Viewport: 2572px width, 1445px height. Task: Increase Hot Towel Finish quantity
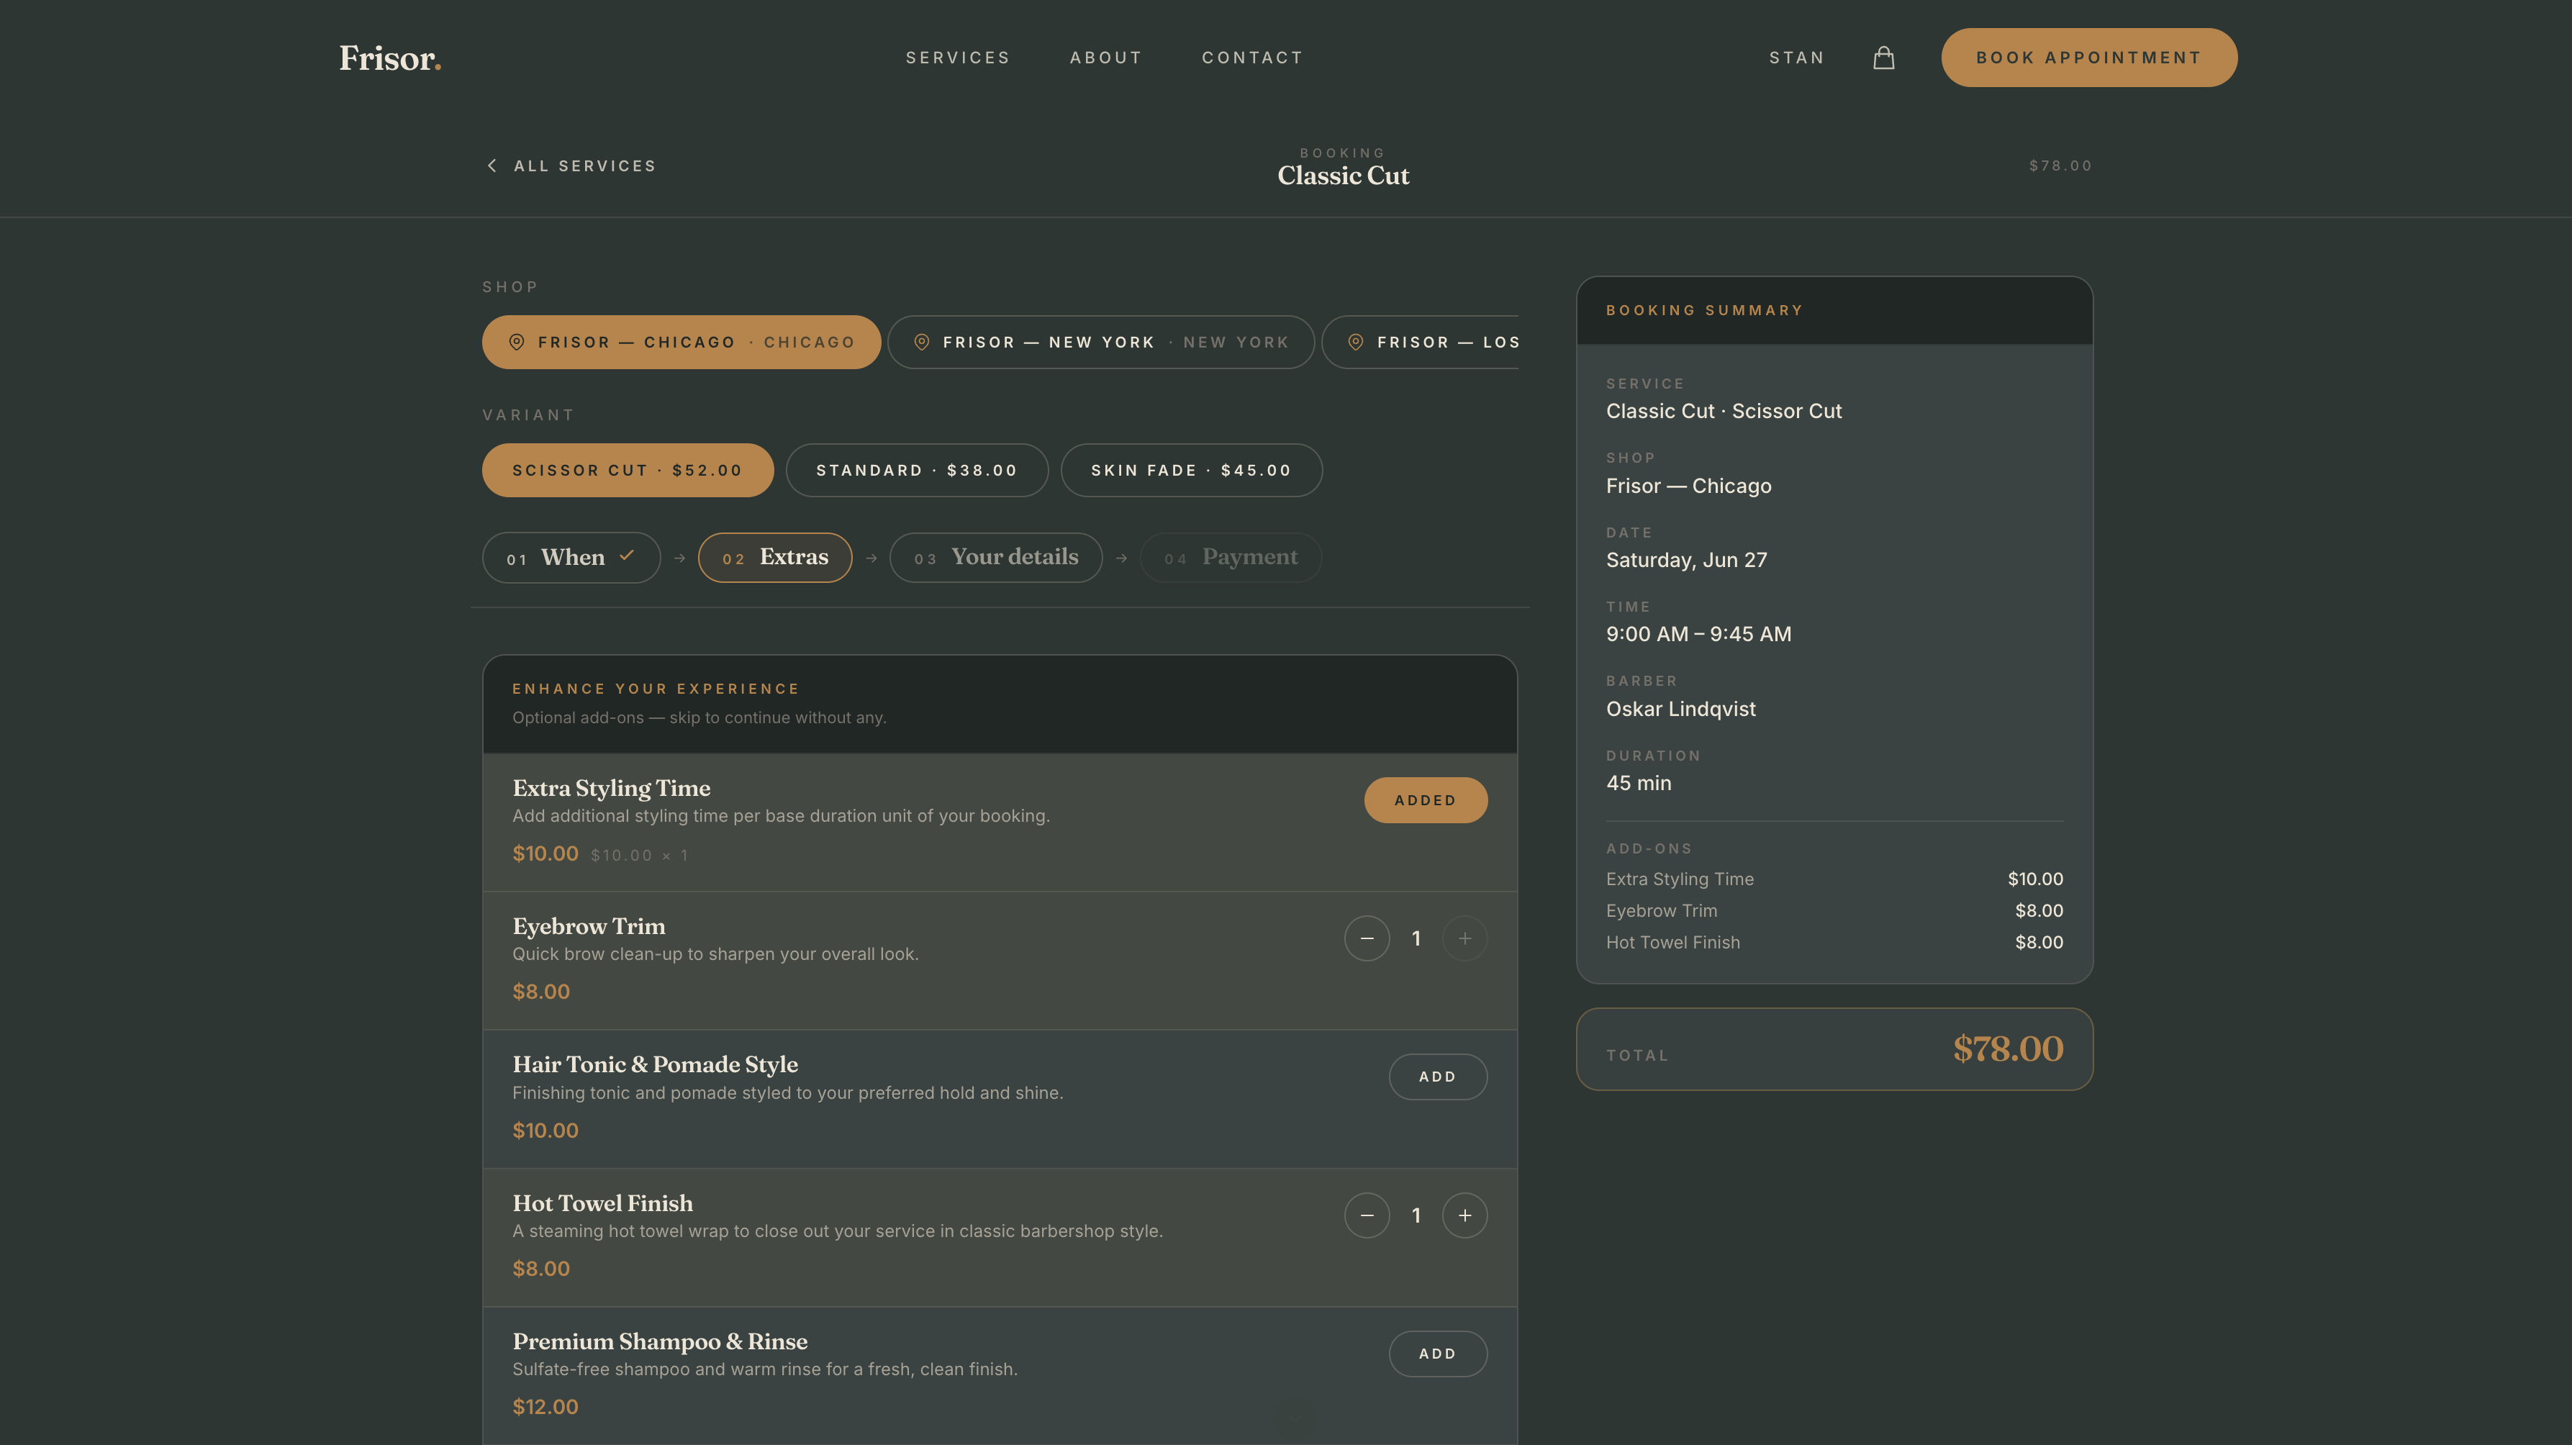coord(1464,1215)
